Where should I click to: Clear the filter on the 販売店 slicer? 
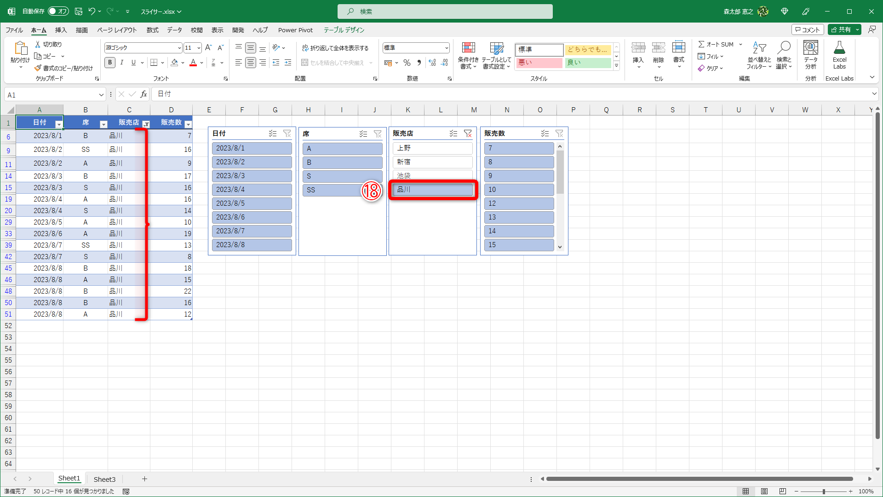click(x=468, y=133)
